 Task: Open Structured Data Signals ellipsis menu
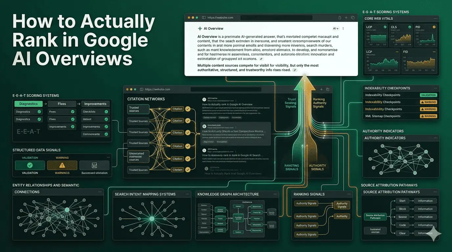point(108,157)
